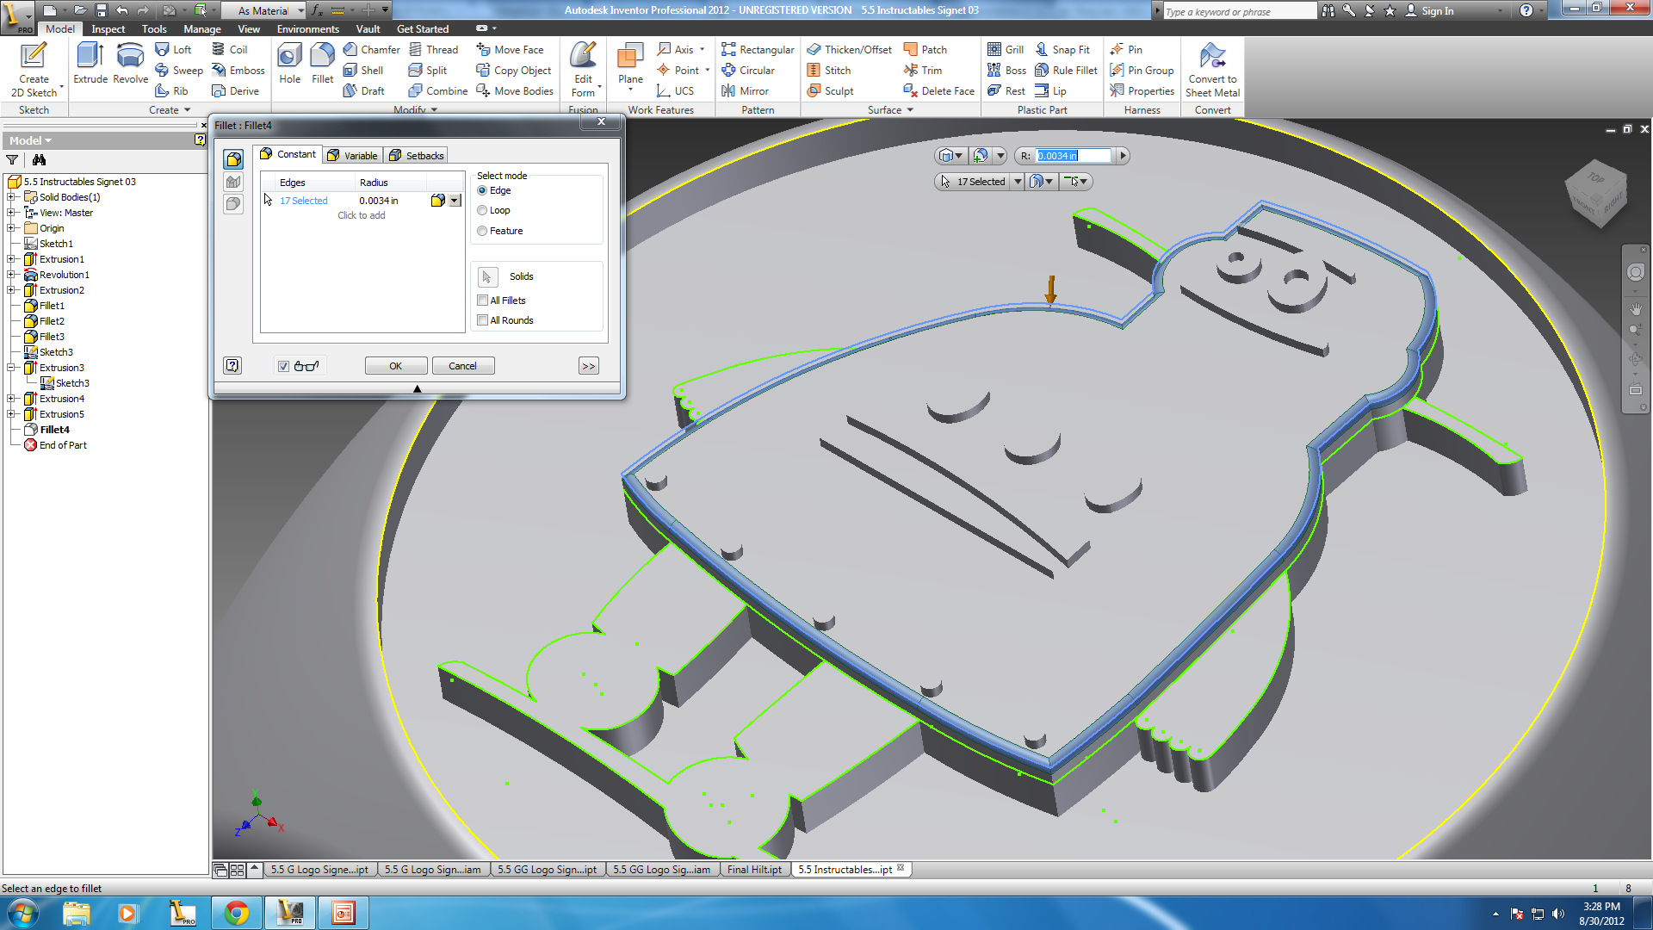Open the PowerPoint taskbar icon
This screenshot has height=930, width=1653.
coord(343,913)
